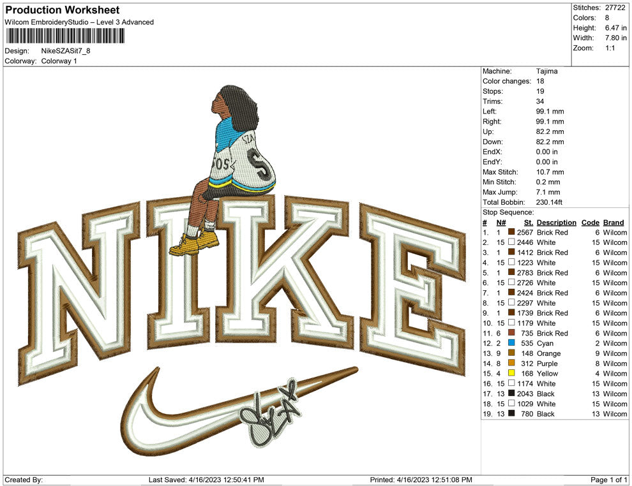Click the Last Saved timestamp in the footer

[x=206, y=480]
